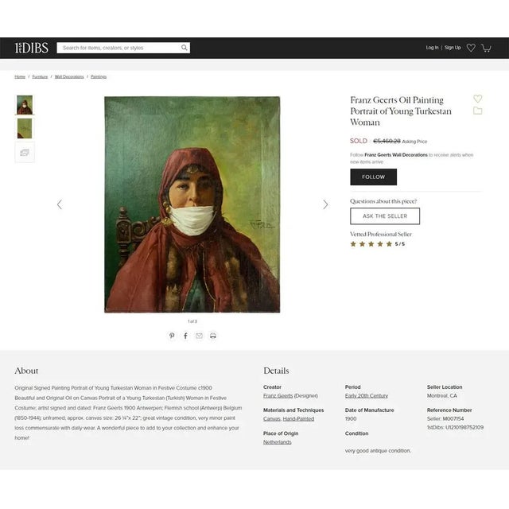
Task: Select the second signature thumbnail
Action: click(x=25, y=129)
